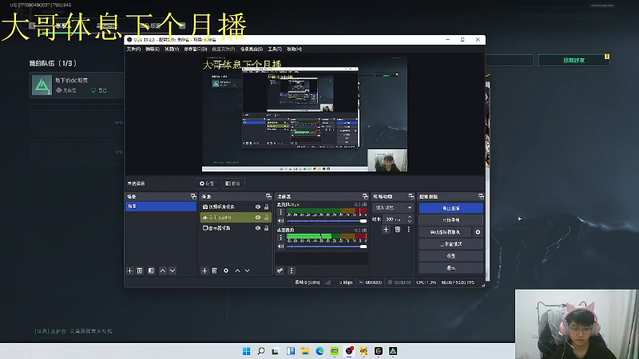Open the Windows Start menu
The image size is (639, 359).
(x=247, y=351)
